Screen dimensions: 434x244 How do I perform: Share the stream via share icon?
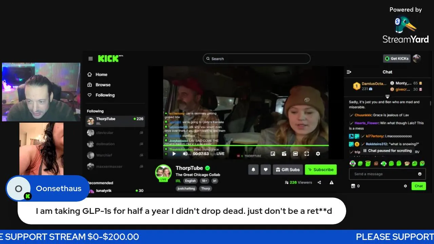click(x=319, y=182)
